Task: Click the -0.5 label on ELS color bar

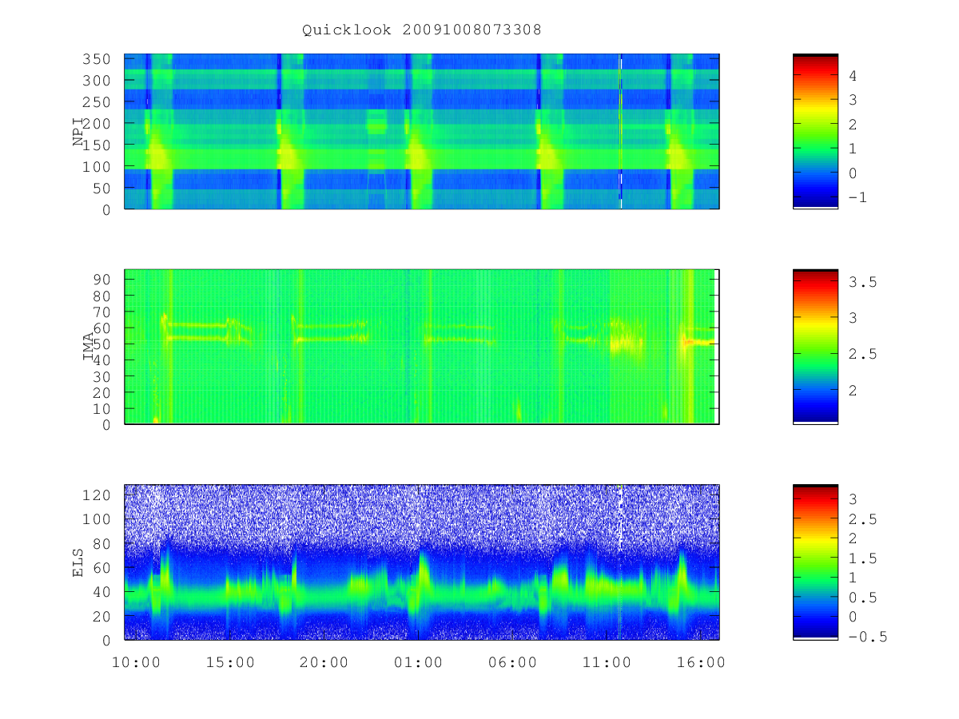Action: 867,637
